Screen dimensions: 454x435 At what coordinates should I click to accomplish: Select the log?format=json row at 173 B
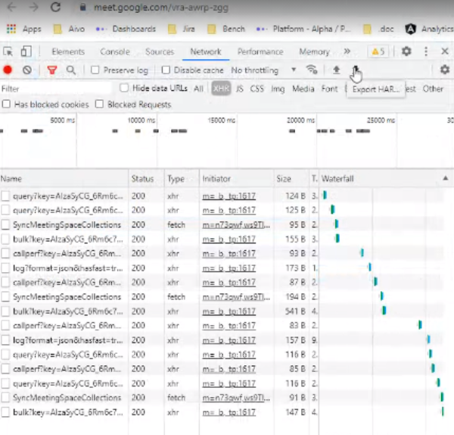pos(222,268)
